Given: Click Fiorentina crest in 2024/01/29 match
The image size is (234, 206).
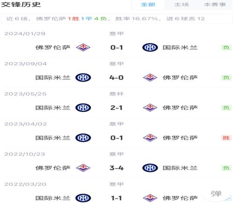Looking at the screenshot, I should tap(83, 47).
